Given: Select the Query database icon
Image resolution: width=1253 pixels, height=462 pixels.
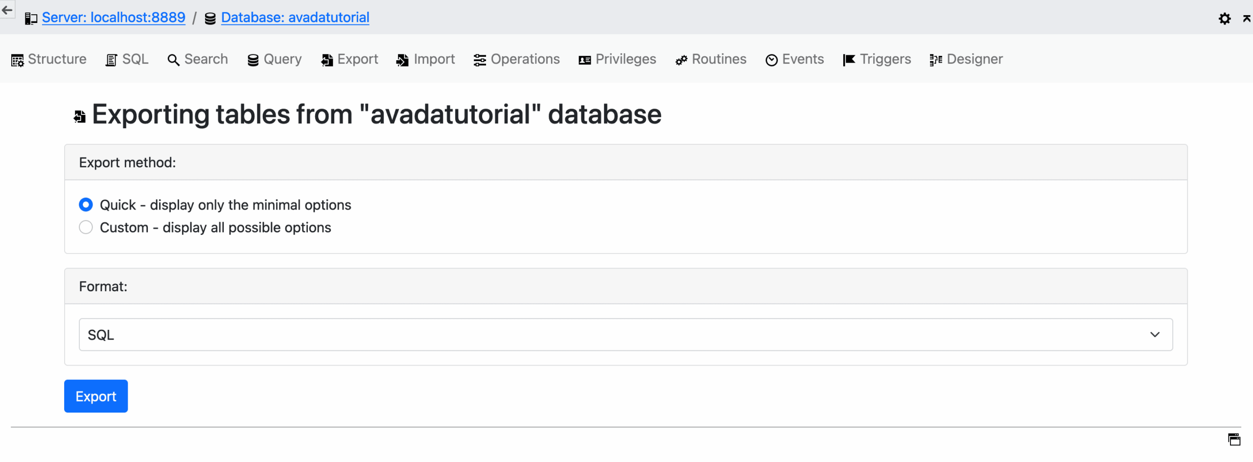Looking at the screenshot, I should [x=253, y=59].
